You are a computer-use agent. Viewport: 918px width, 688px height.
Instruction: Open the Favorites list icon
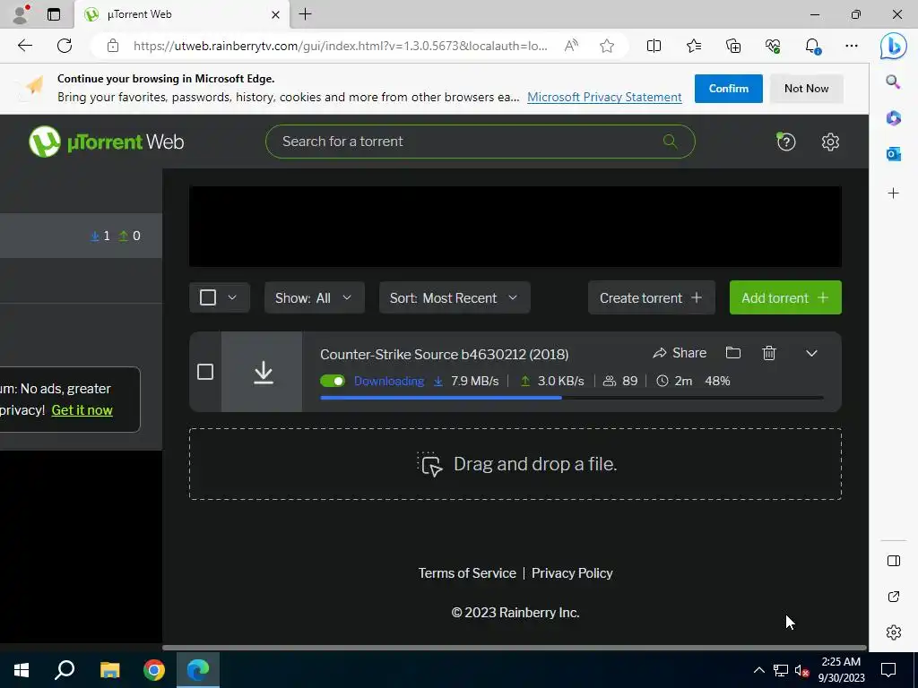point(693,46)
